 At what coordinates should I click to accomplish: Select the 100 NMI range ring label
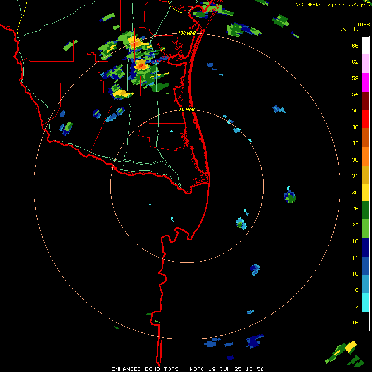[187, 33]
